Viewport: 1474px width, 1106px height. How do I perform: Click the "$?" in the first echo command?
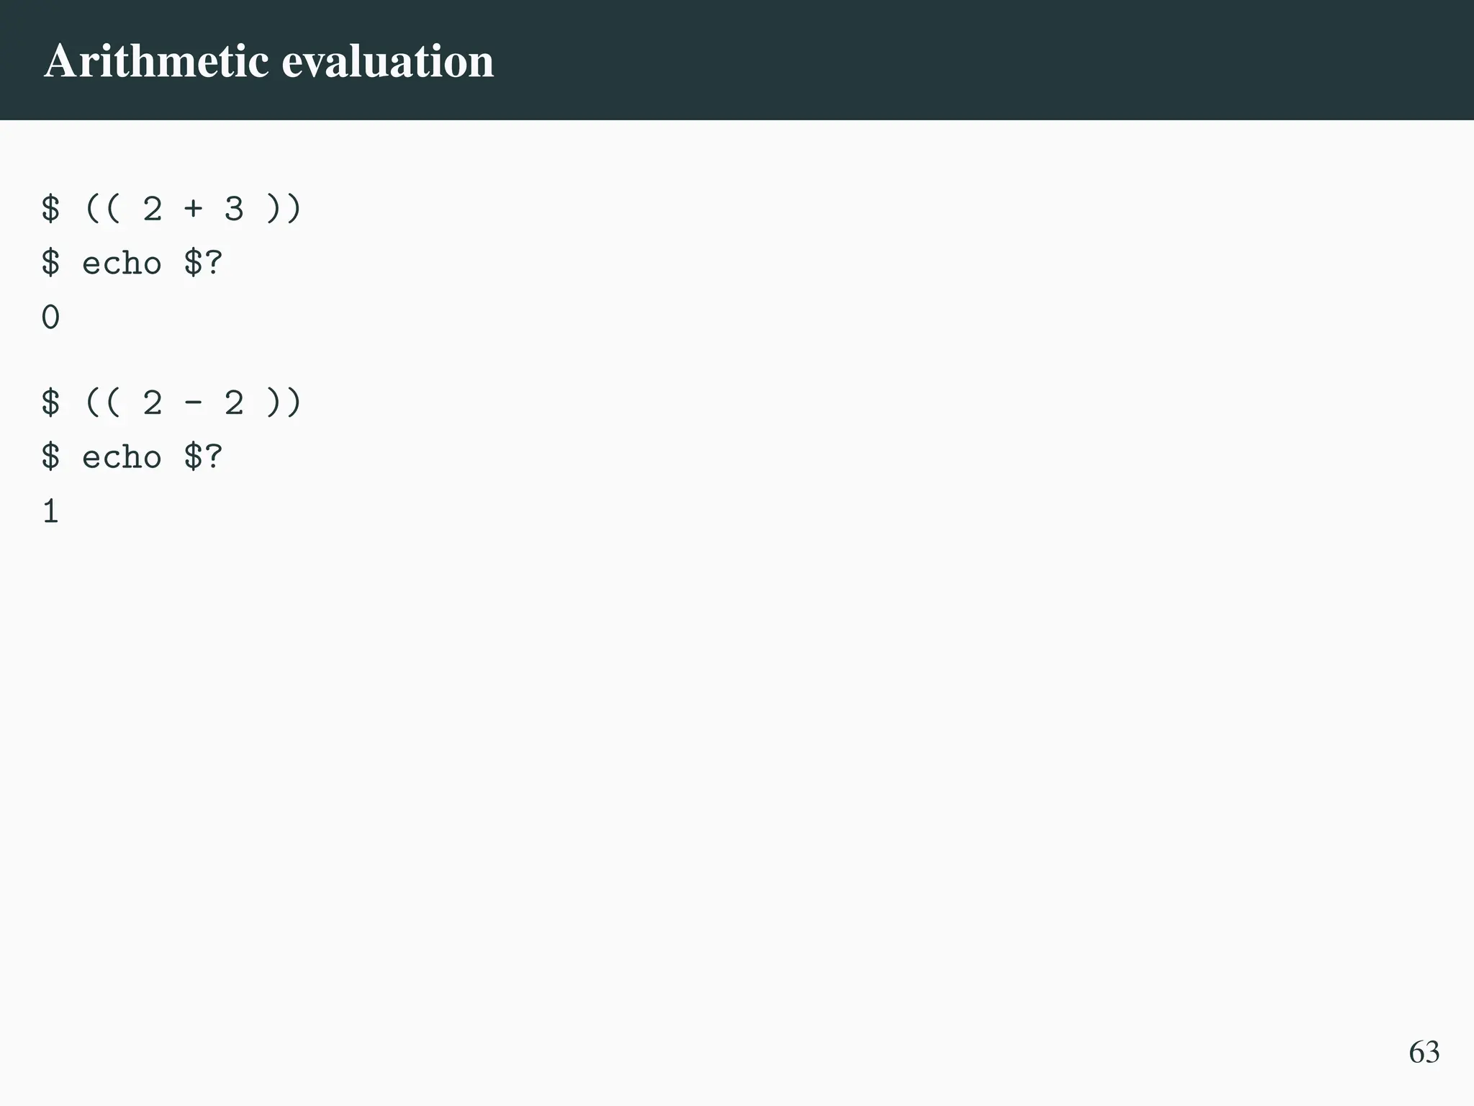pyautogui.click(x=204, y=264)
